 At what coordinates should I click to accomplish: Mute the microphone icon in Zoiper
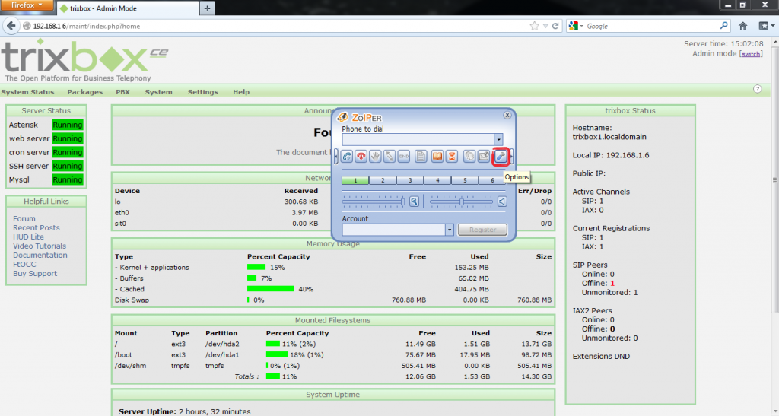[x=414, y=202]
